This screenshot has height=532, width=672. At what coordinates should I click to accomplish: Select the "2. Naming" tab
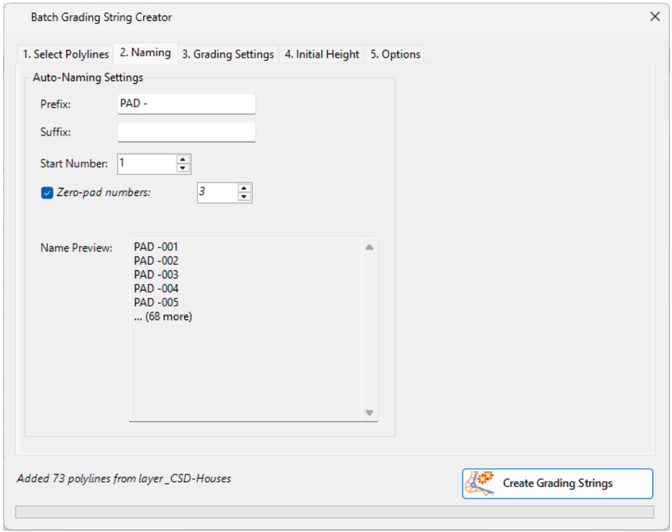click(145, 53)
